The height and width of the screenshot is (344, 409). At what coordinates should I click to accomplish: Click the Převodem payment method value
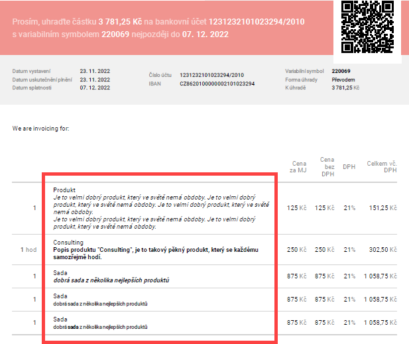pos(343,79)
